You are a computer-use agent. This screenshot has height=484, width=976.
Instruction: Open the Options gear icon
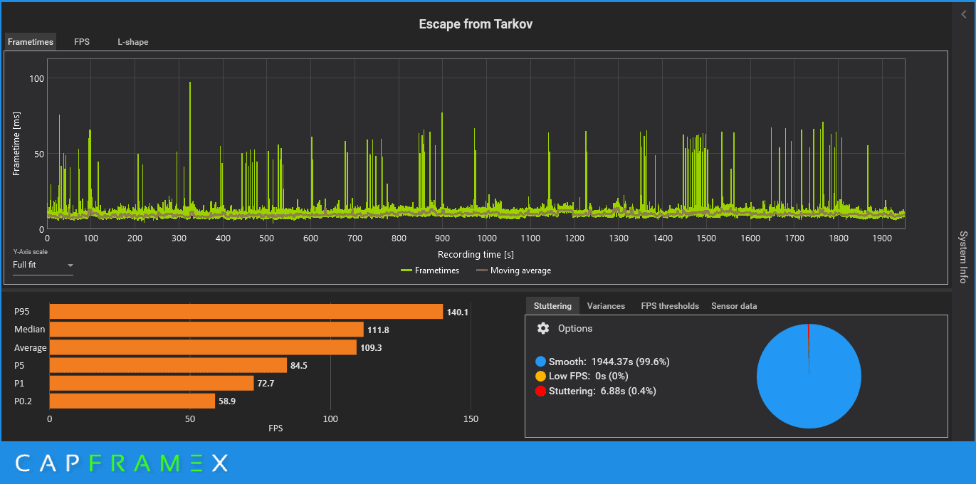[x=543, y=328]
